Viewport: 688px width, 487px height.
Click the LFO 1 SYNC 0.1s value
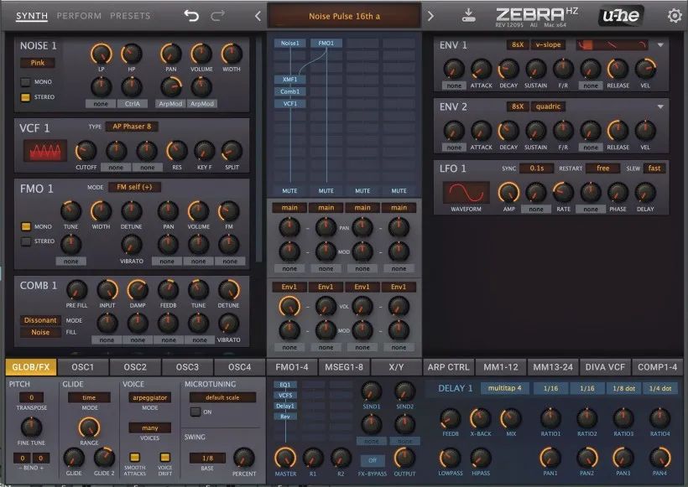pos(536,168)
